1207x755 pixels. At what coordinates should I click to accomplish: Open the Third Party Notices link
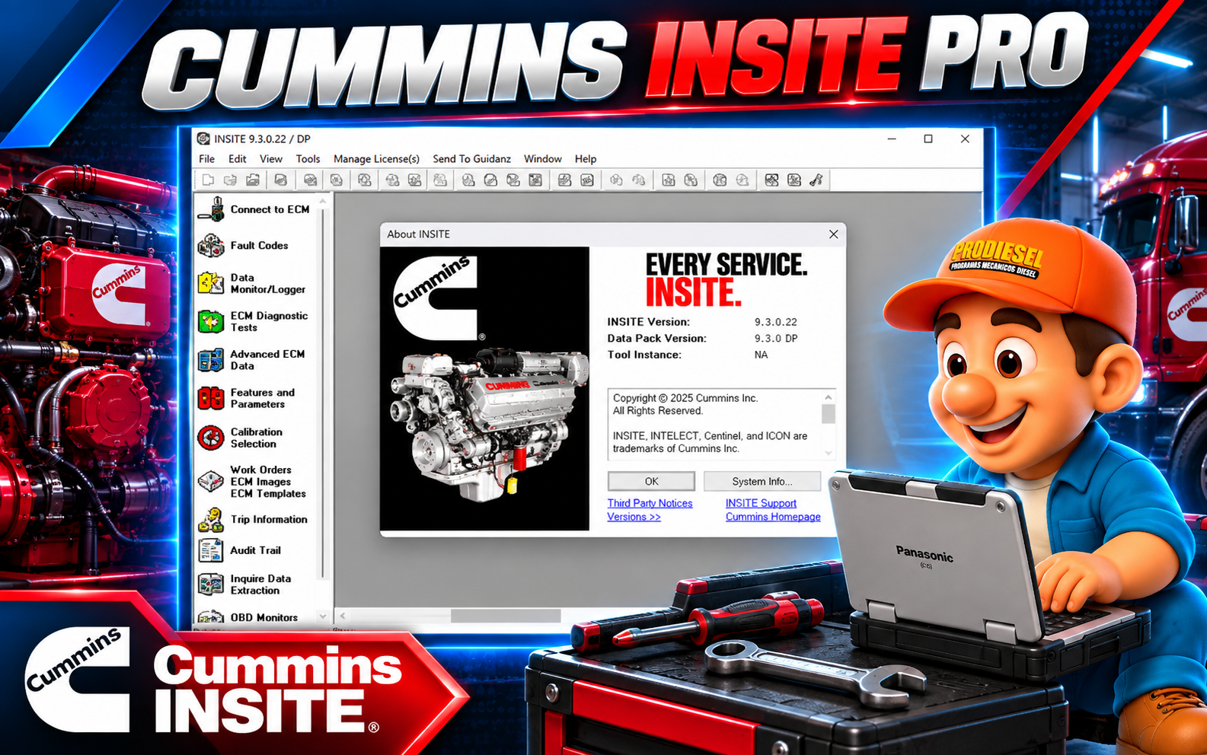coord(650,503)
